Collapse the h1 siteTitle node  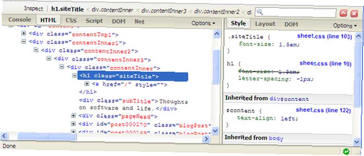[74, 75]
